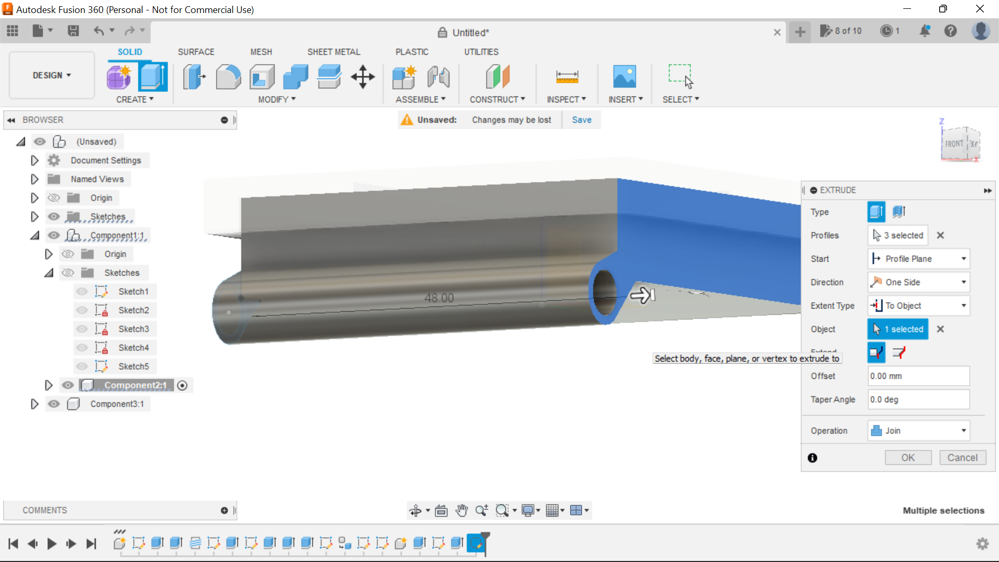Select the Combine tool

(x=296, y=77)
